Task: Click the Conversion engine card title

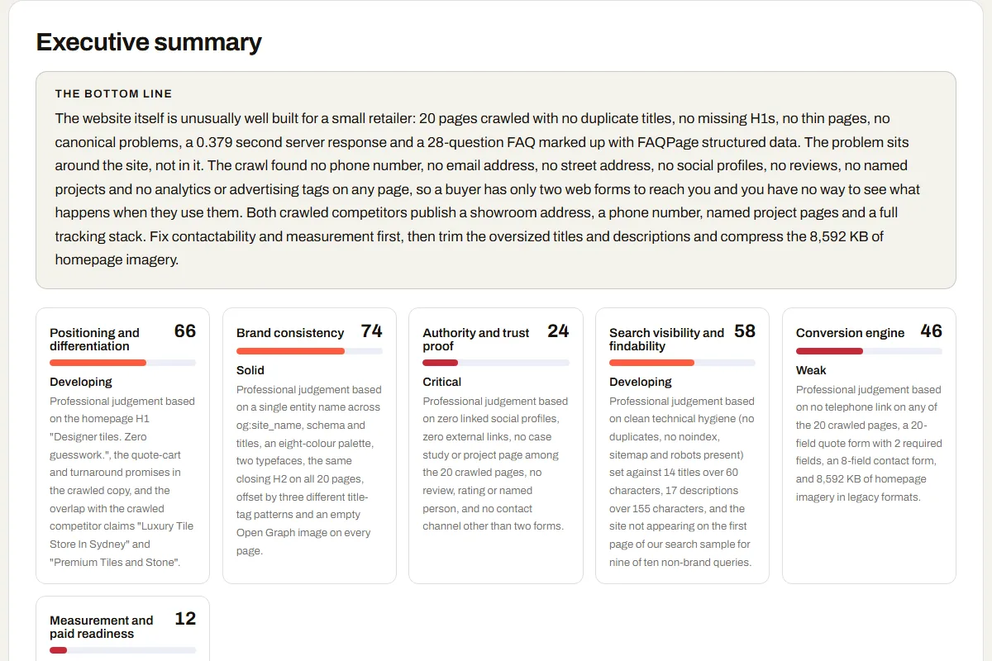Action: 850,333
